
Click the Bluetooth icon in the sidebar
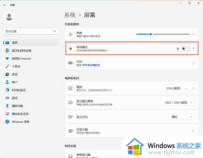click(7, 51)
